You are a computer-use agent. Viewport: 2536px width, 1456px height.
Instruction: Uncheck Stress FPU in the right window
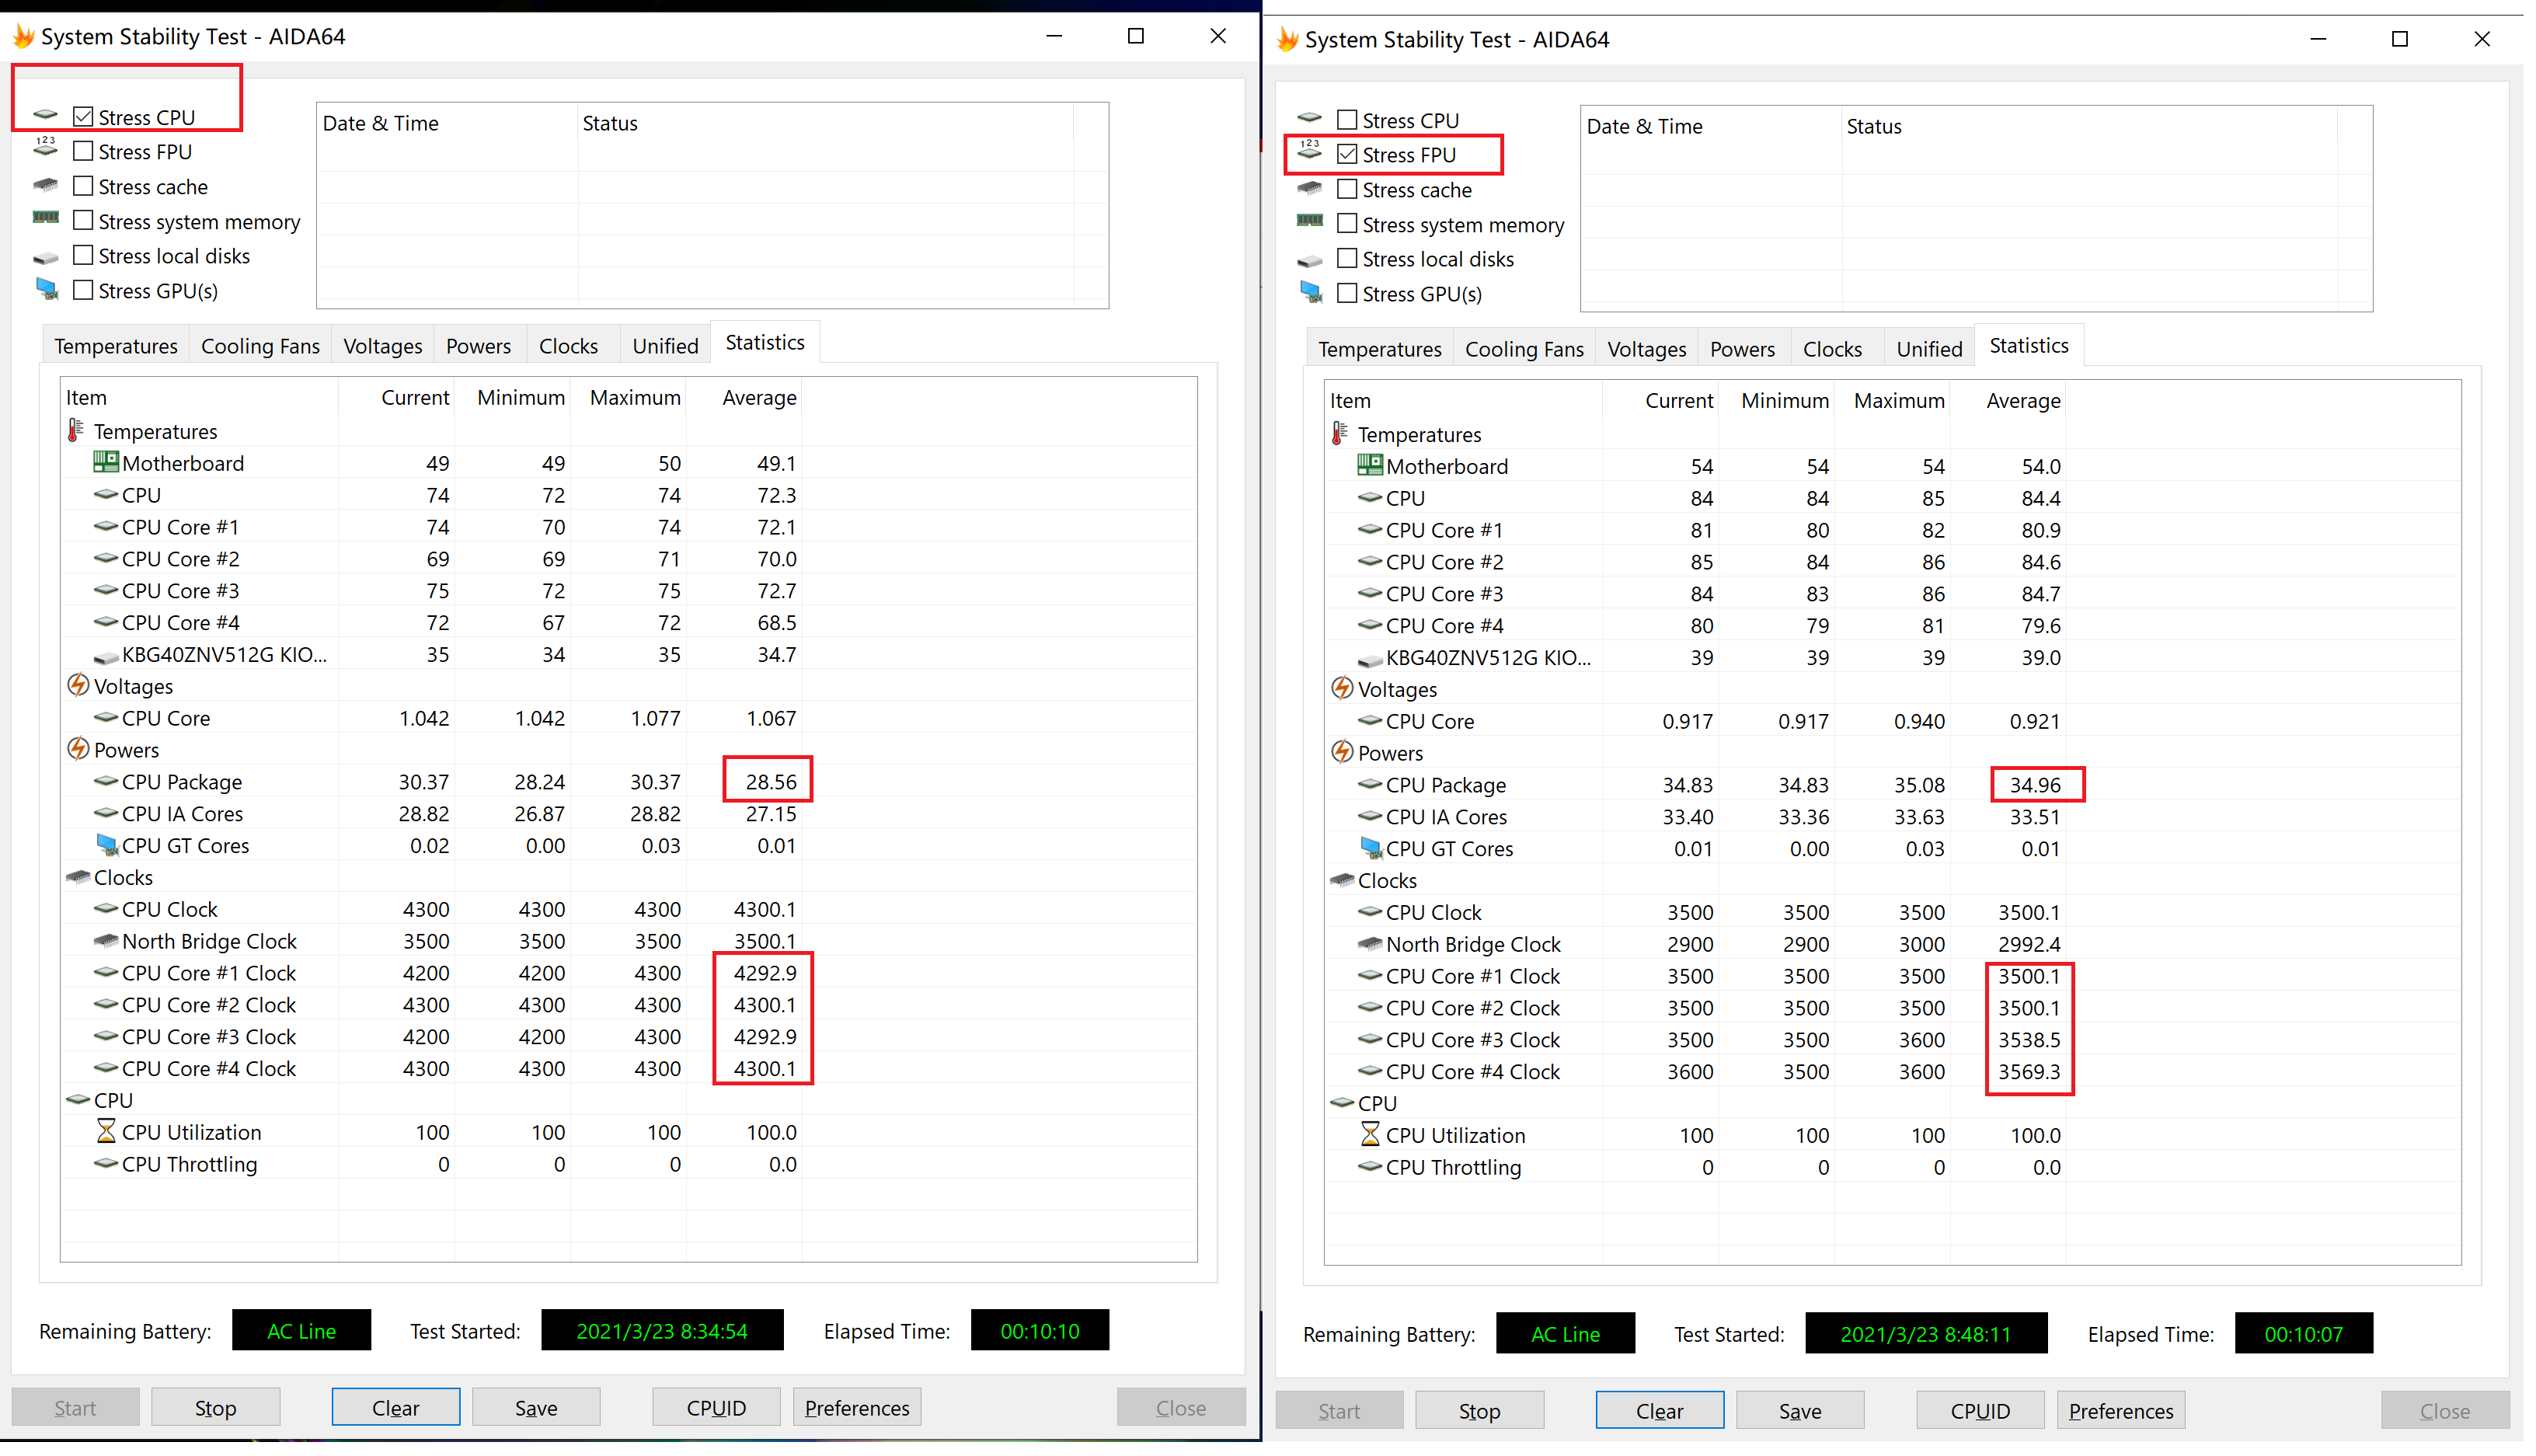(1348, 155)
